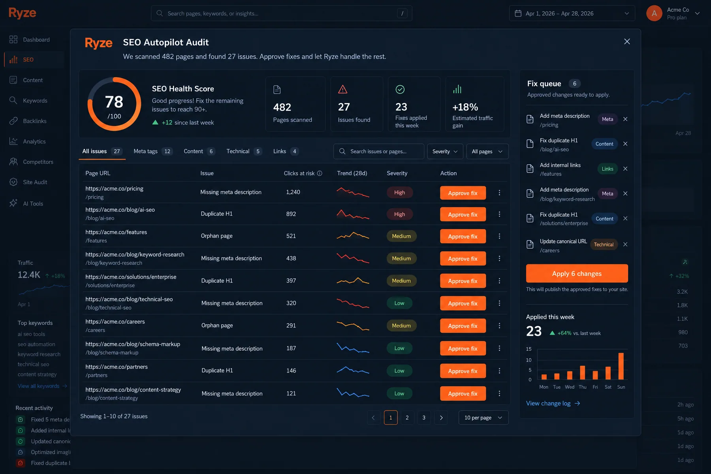This screenshot has height=474, width=711.
Task: Focus the global search bar
Action: tap(281, 13)
